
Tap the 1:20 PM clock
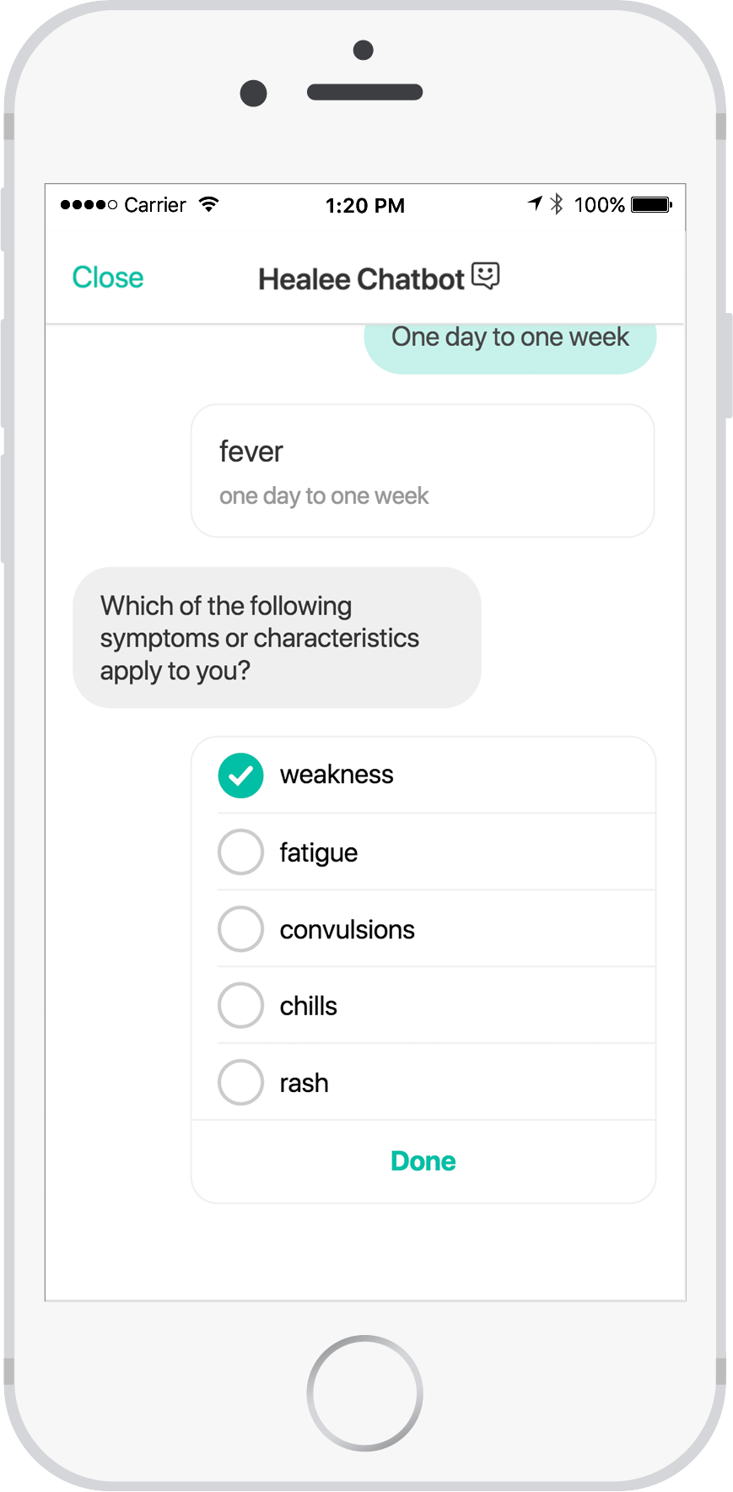tap(365, 205)
